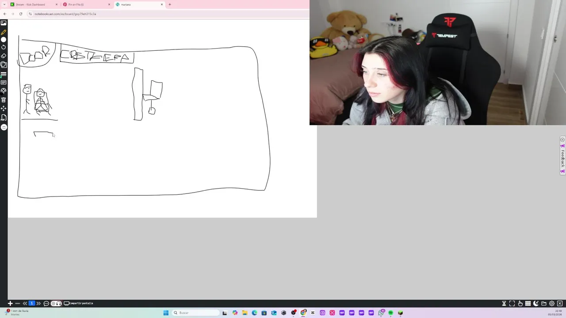Close the Stream - Kick Dashboard tab
Viewport: 566px width, 318px height.
point(57,4)
